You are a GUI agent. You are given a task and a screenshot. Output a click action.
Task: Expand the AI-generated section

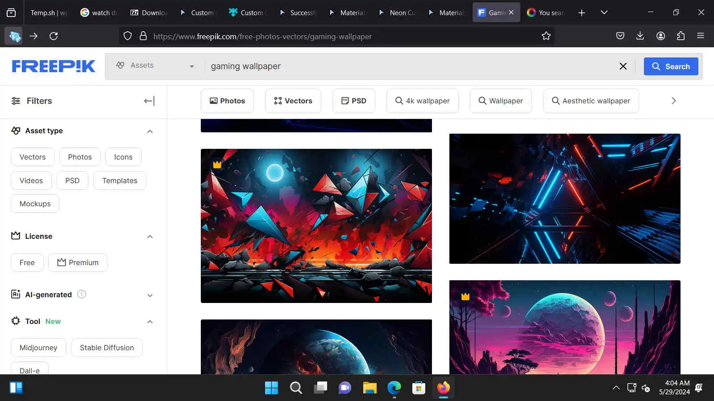[x=150, y=295]
